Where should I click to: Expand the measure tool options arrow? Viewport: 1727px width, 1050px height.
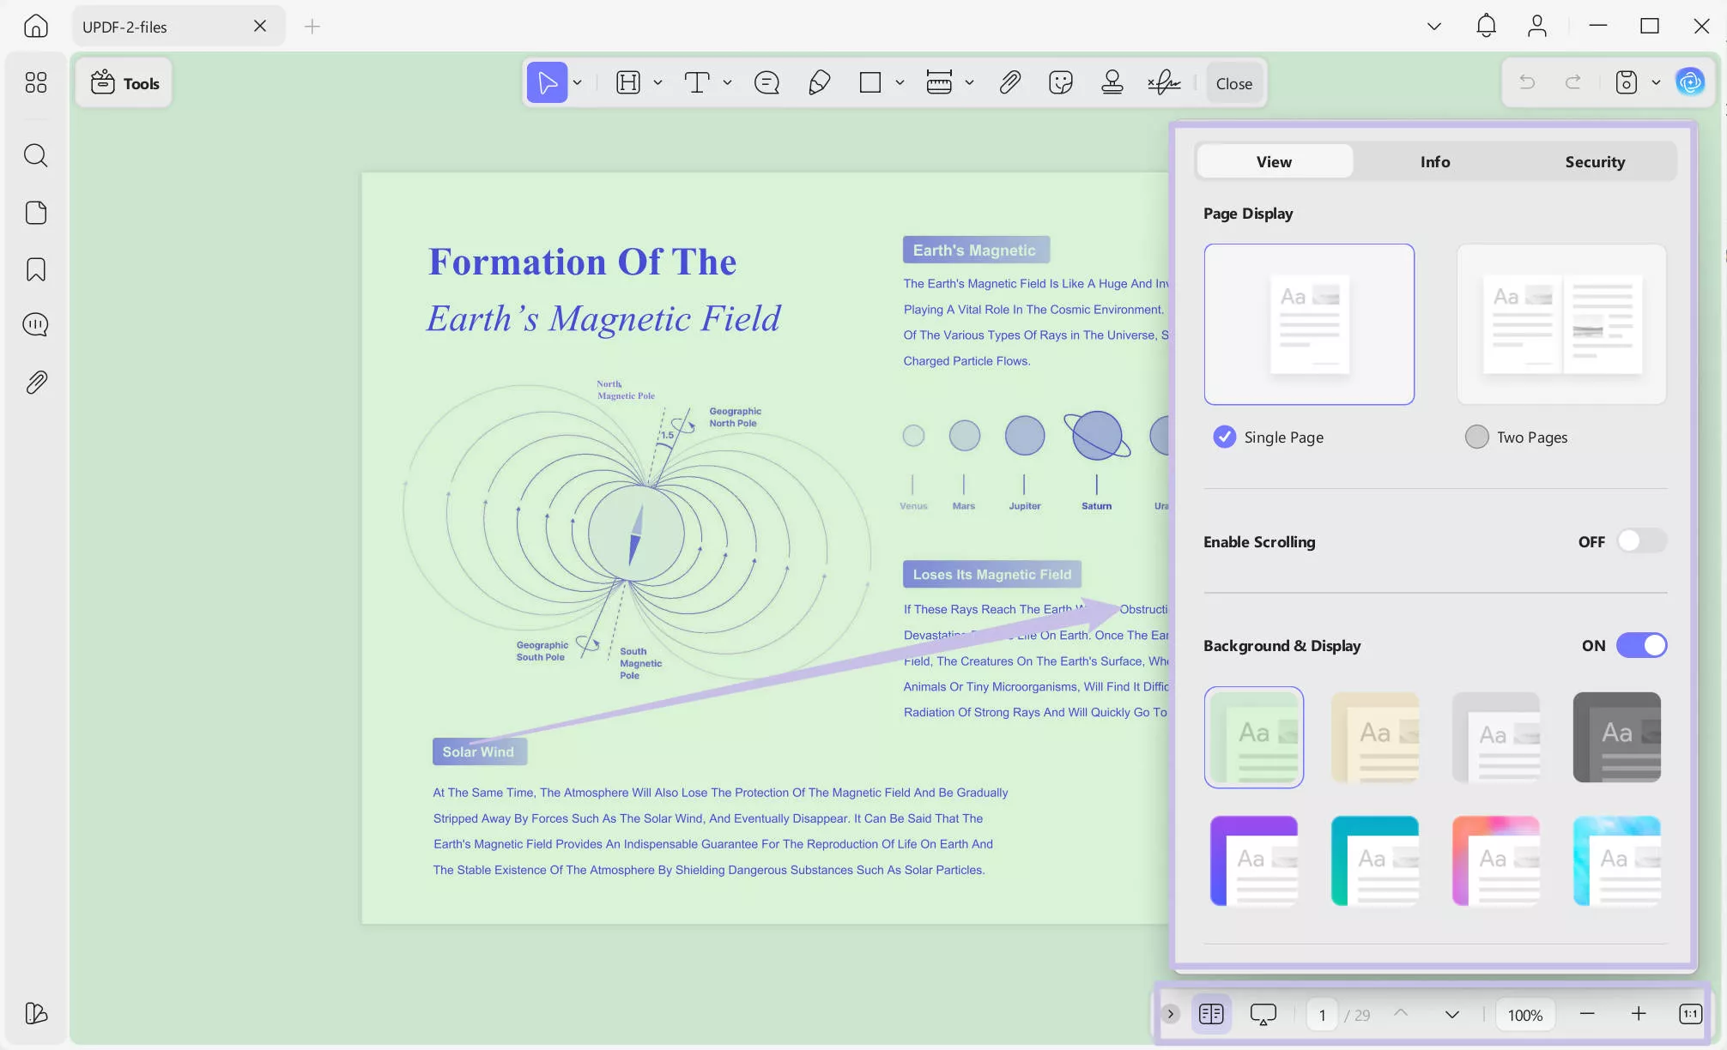tap(969, 83)
